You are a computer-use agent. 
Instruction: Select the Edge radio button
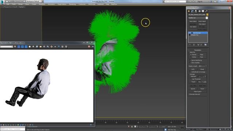199,55
